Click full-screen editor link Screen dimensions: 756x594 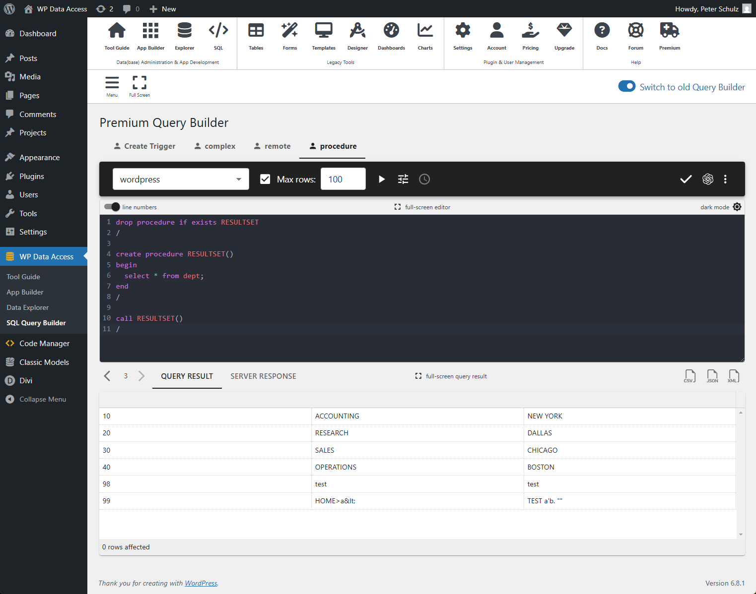(x=422, y=207)
